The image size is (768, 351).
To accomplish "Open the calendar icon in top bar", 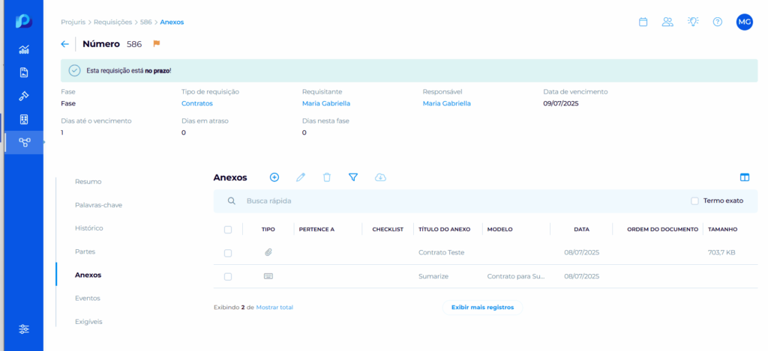I will 643,22.
